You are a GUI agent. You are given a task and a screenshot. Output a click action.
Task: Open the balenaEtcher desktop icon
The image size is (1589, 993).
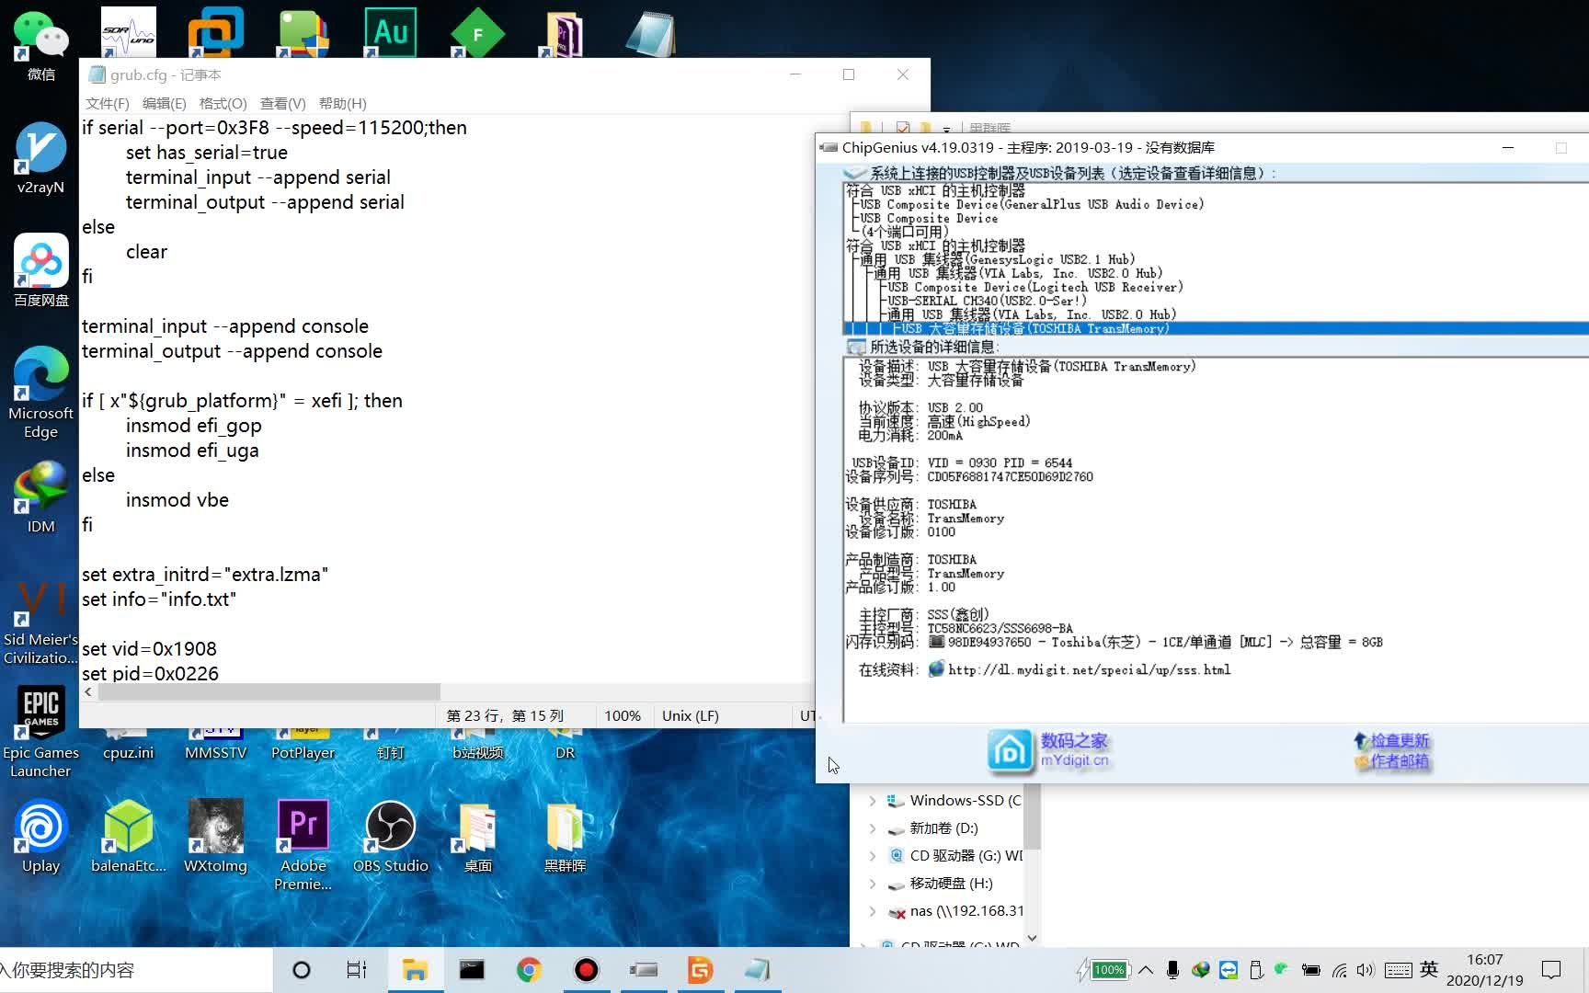[x=128, y=836]
